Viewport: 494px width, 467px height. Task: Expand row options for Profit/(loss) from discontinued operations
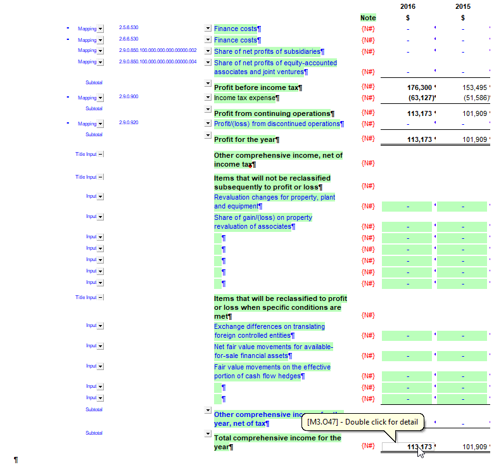click(x=208, y=123)
